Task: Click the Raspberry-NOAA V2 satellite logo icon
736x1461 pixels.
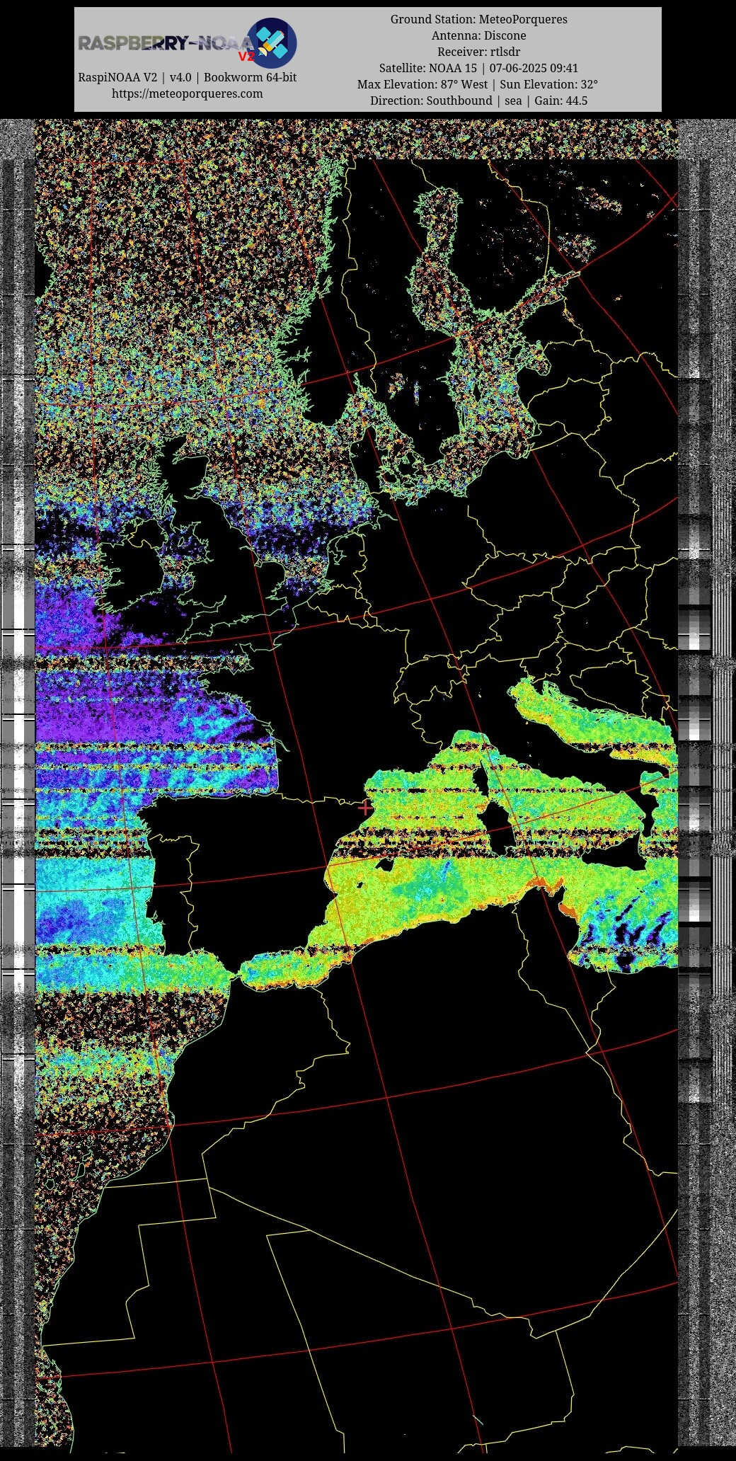Action: (x=271, y=42)
